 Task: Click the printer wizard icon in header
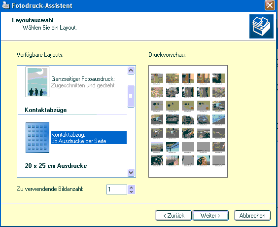pos(261,27)
